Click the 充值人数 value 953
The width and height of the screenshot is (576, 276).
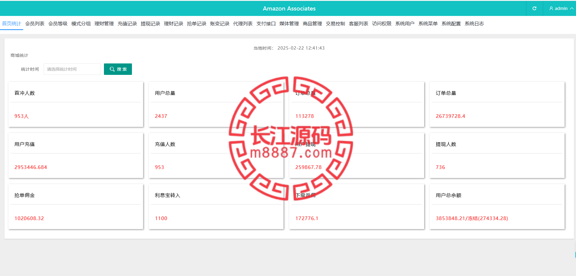pos(159,167)
